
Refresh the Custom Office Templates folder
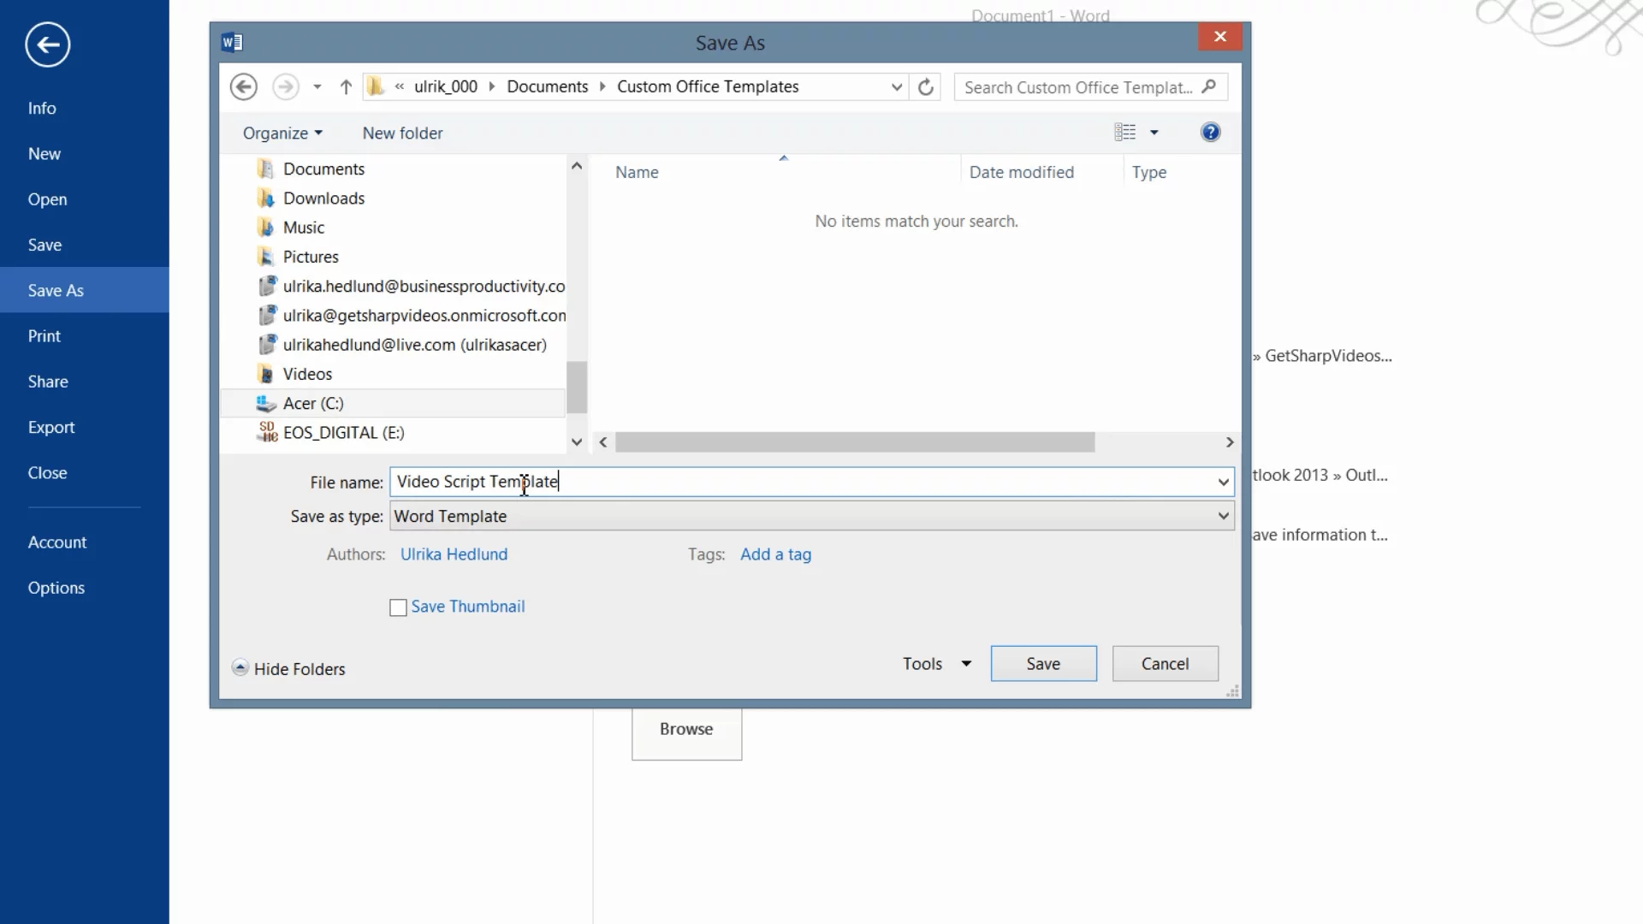point(925,86)
